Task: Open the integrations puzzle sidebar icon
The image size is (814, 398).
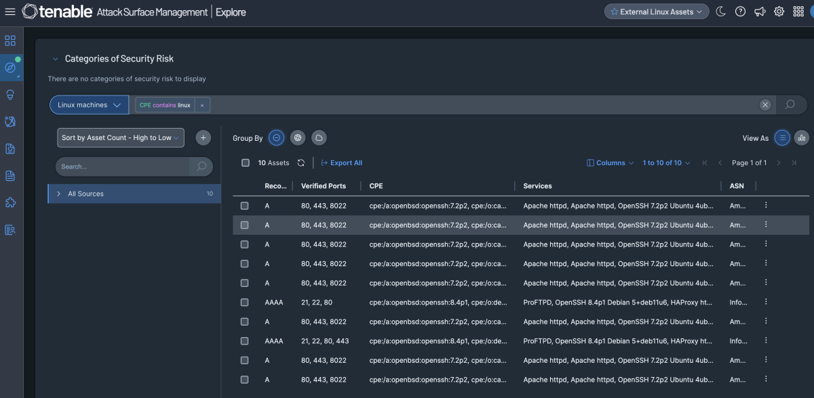Action: point(10,202)
